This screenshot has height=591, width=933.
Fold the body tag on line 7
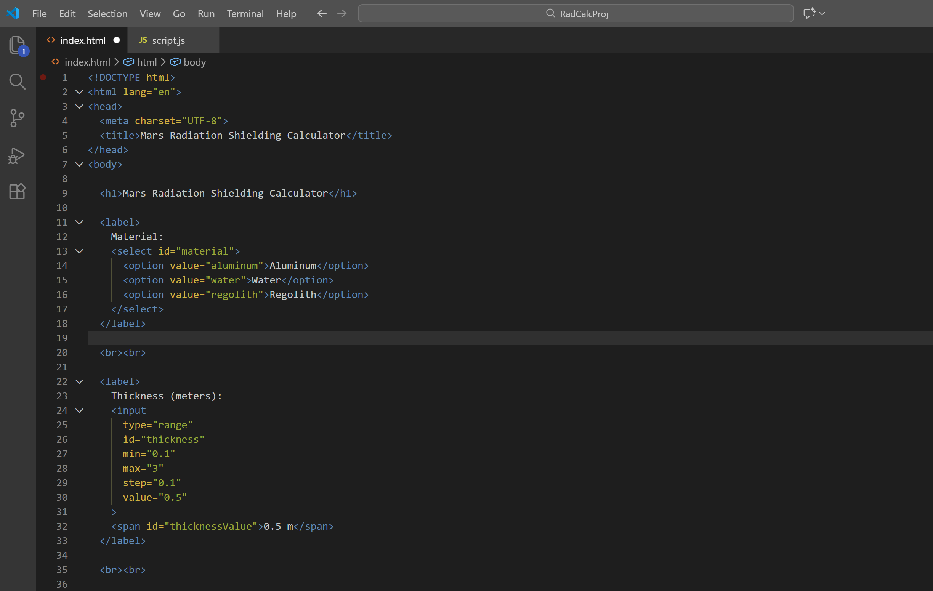[79, 165]
